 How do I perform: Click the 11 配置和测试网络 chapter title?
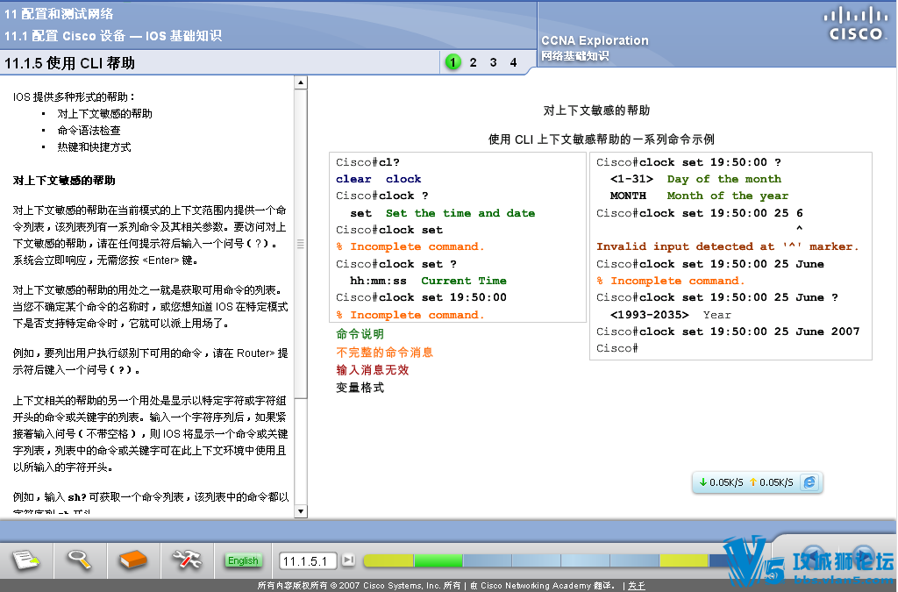click(x=59, y=14)
